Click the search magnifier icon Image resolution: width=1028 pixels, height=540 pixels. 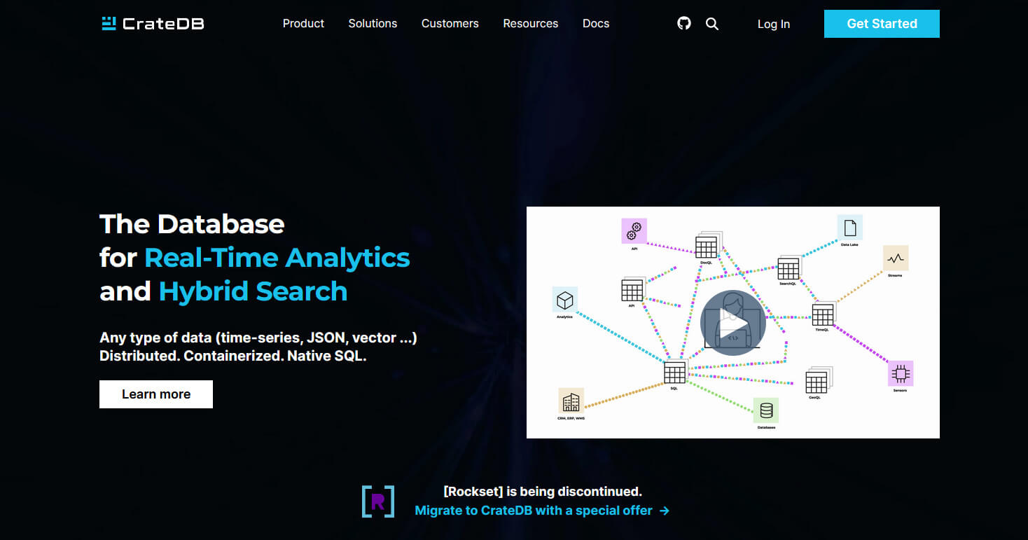pos(712,23)
